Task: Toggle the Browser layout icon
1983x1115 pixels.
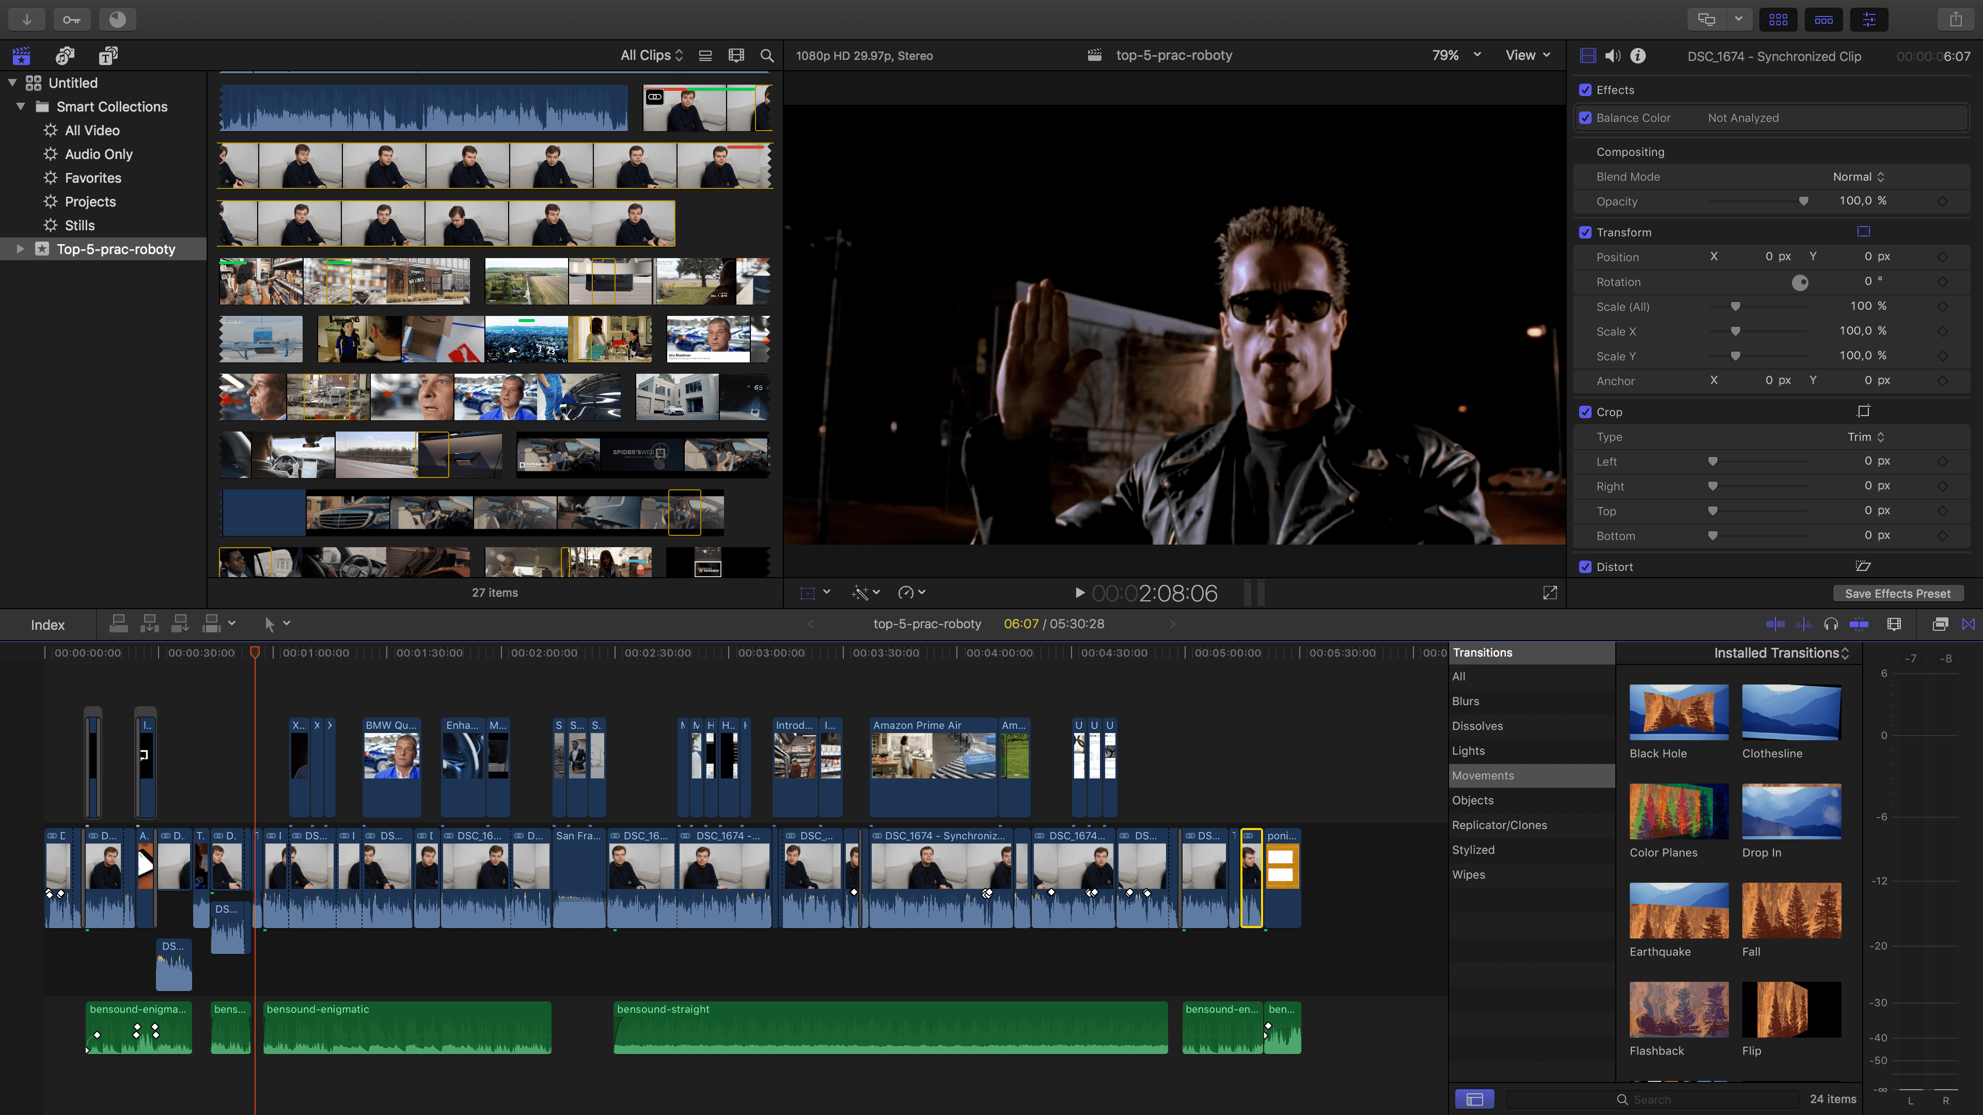Action: pyautogui.click(x=1778, y=19)
